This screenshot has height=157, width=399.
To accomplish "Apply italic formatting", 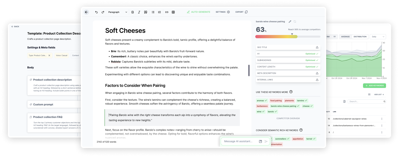I will tap(139, 12).
